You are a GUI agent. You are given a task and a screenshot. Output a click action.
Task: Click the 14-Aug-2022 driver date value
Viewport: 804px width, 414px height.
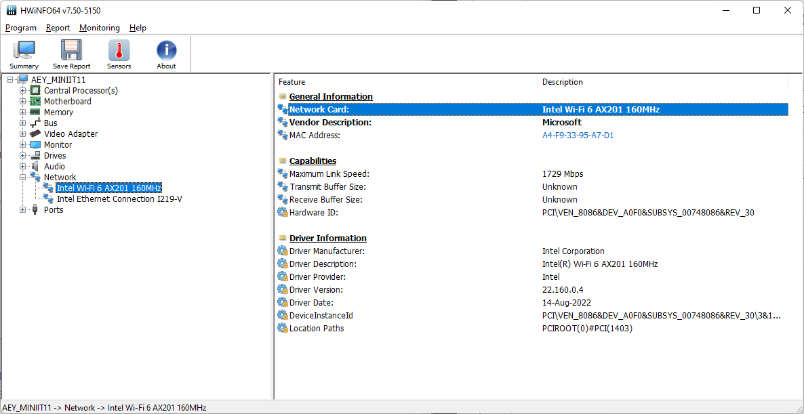(567, 302)
